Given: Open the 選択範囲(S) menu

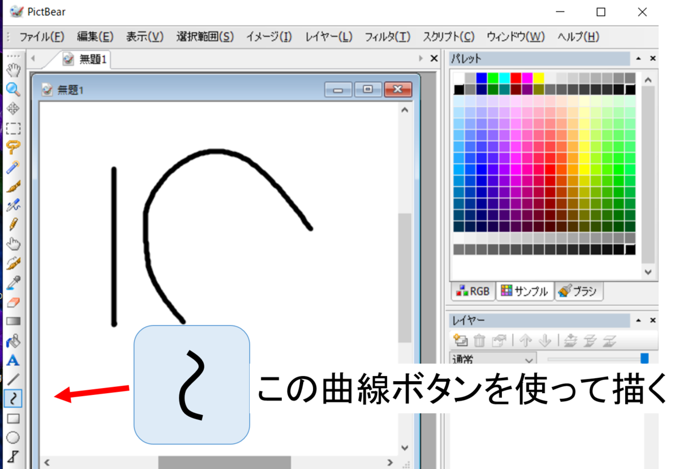Looking at the screenshot, I should pos(205,37).
